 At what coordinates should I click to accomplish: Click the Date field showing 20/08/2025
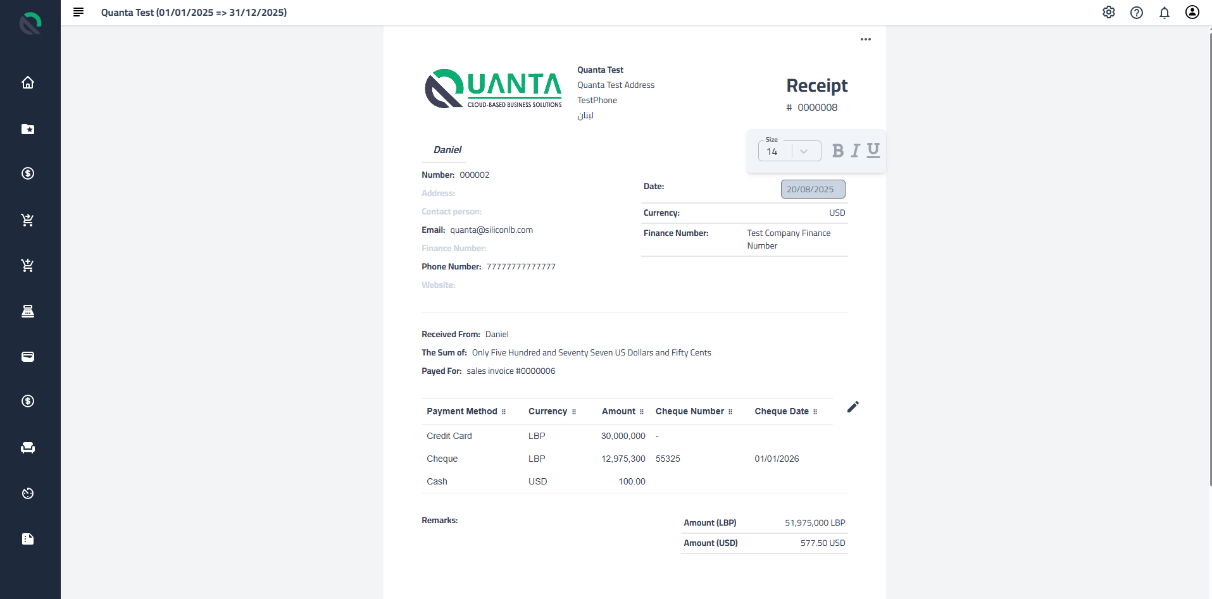813,188
